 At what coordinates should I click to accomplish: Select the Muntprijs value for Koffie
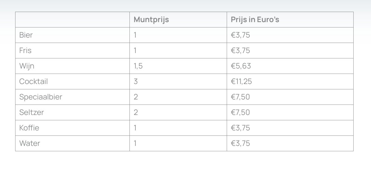click(x=135, y=128)
